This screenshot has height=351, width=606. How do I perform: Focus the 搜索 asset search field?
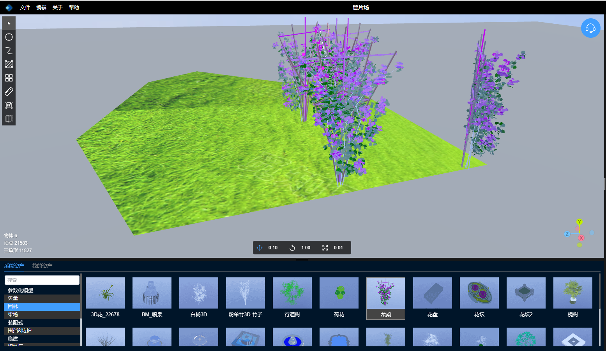pyautogui.click(x=42, y=280)
